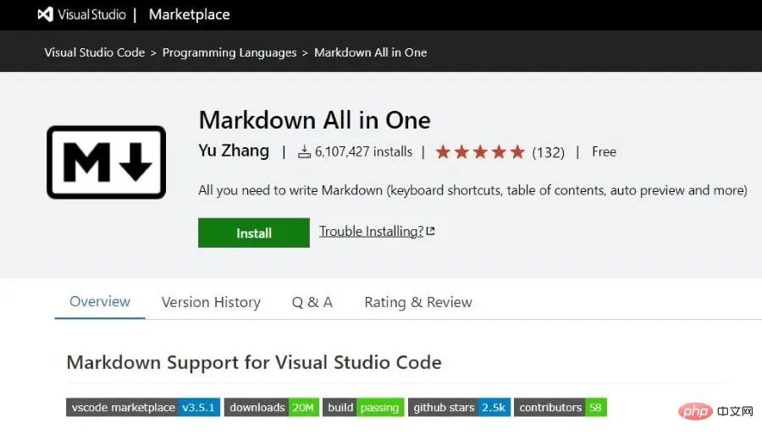
Task: Click the Markdown extension logo image
Action: (107, 162)
